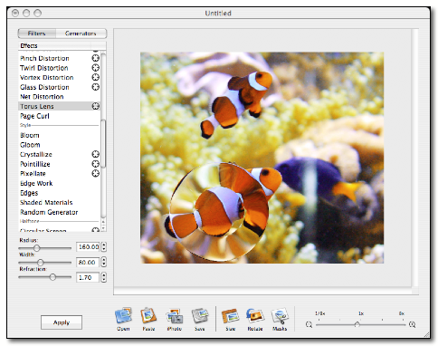Screen dimensions: 438x346
Task: Click the Radius value stepper arrows
Action: 104,247
